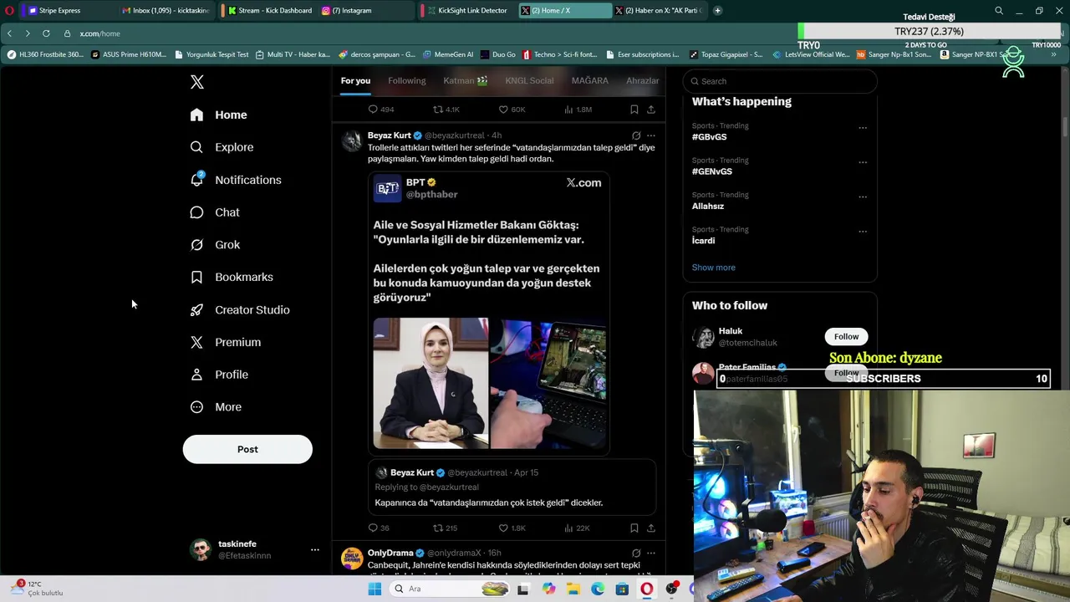The height and width of the screenshot is (602, 1070).
Task: Like the post with 60K likes
Action: click(512, 110)
